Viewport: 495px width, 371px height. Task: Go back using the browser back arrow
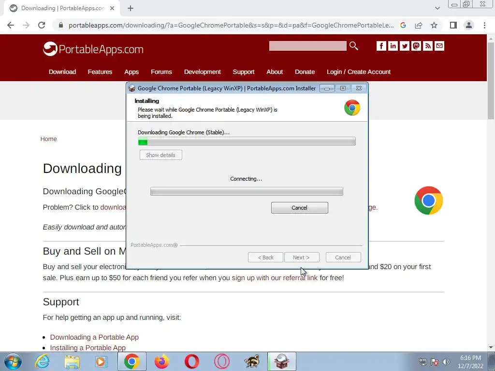[11, 25]
